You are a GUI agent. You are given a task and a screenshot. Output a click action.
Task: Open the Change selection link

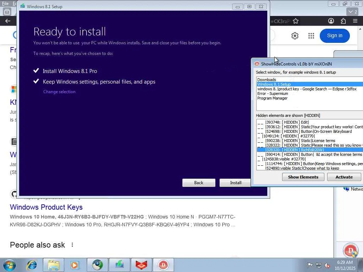pyautogui.click(x=59, y=92)
